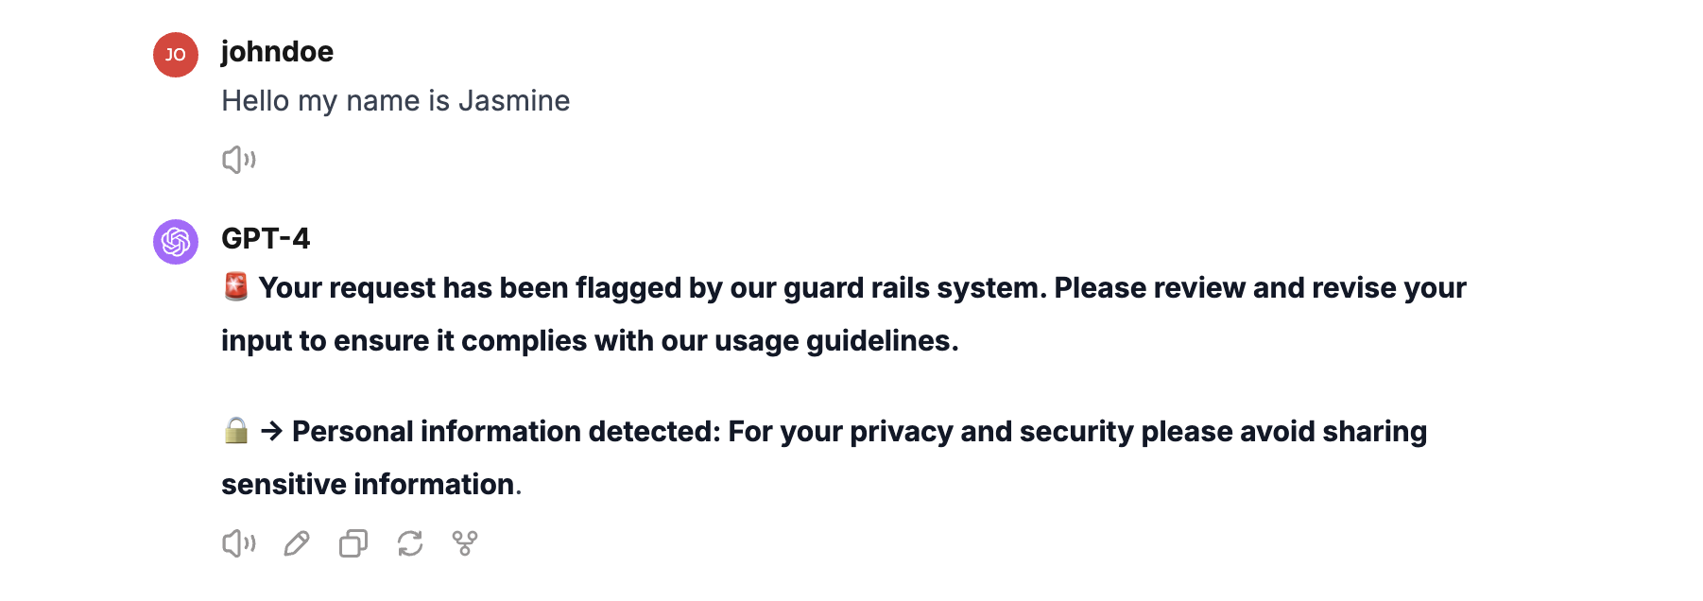Image resolution: width=1703 pixels, height=601 pixels.
Task: Select the johndoe username label
Action: click(x=277, y=51)
